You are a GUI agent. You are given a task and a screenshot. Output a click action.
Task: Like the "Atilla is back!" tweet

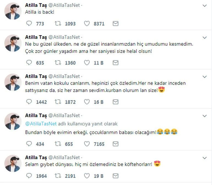[x=87, y=24]
